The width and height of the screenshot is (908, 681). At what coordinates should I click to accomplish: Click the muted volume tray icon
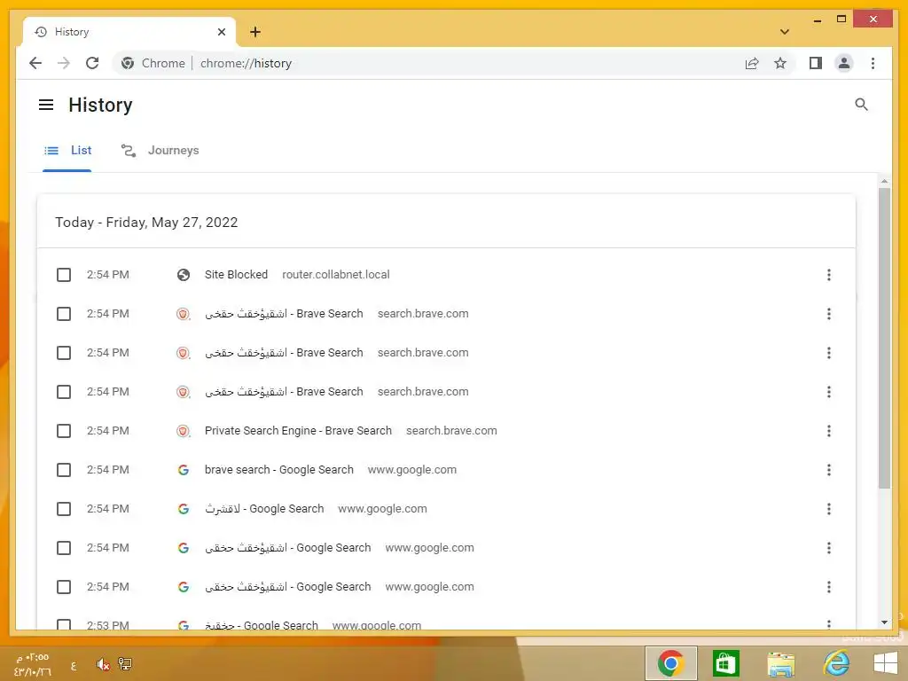(x=103, y=664)
